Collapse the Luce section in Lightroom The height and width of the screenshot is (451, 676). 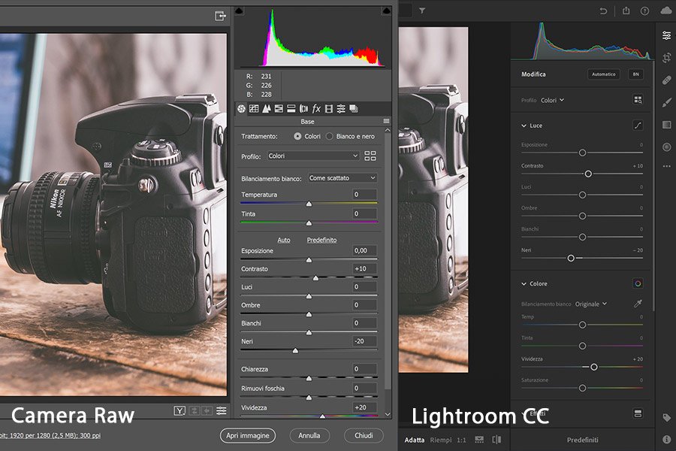pos(524,126)
